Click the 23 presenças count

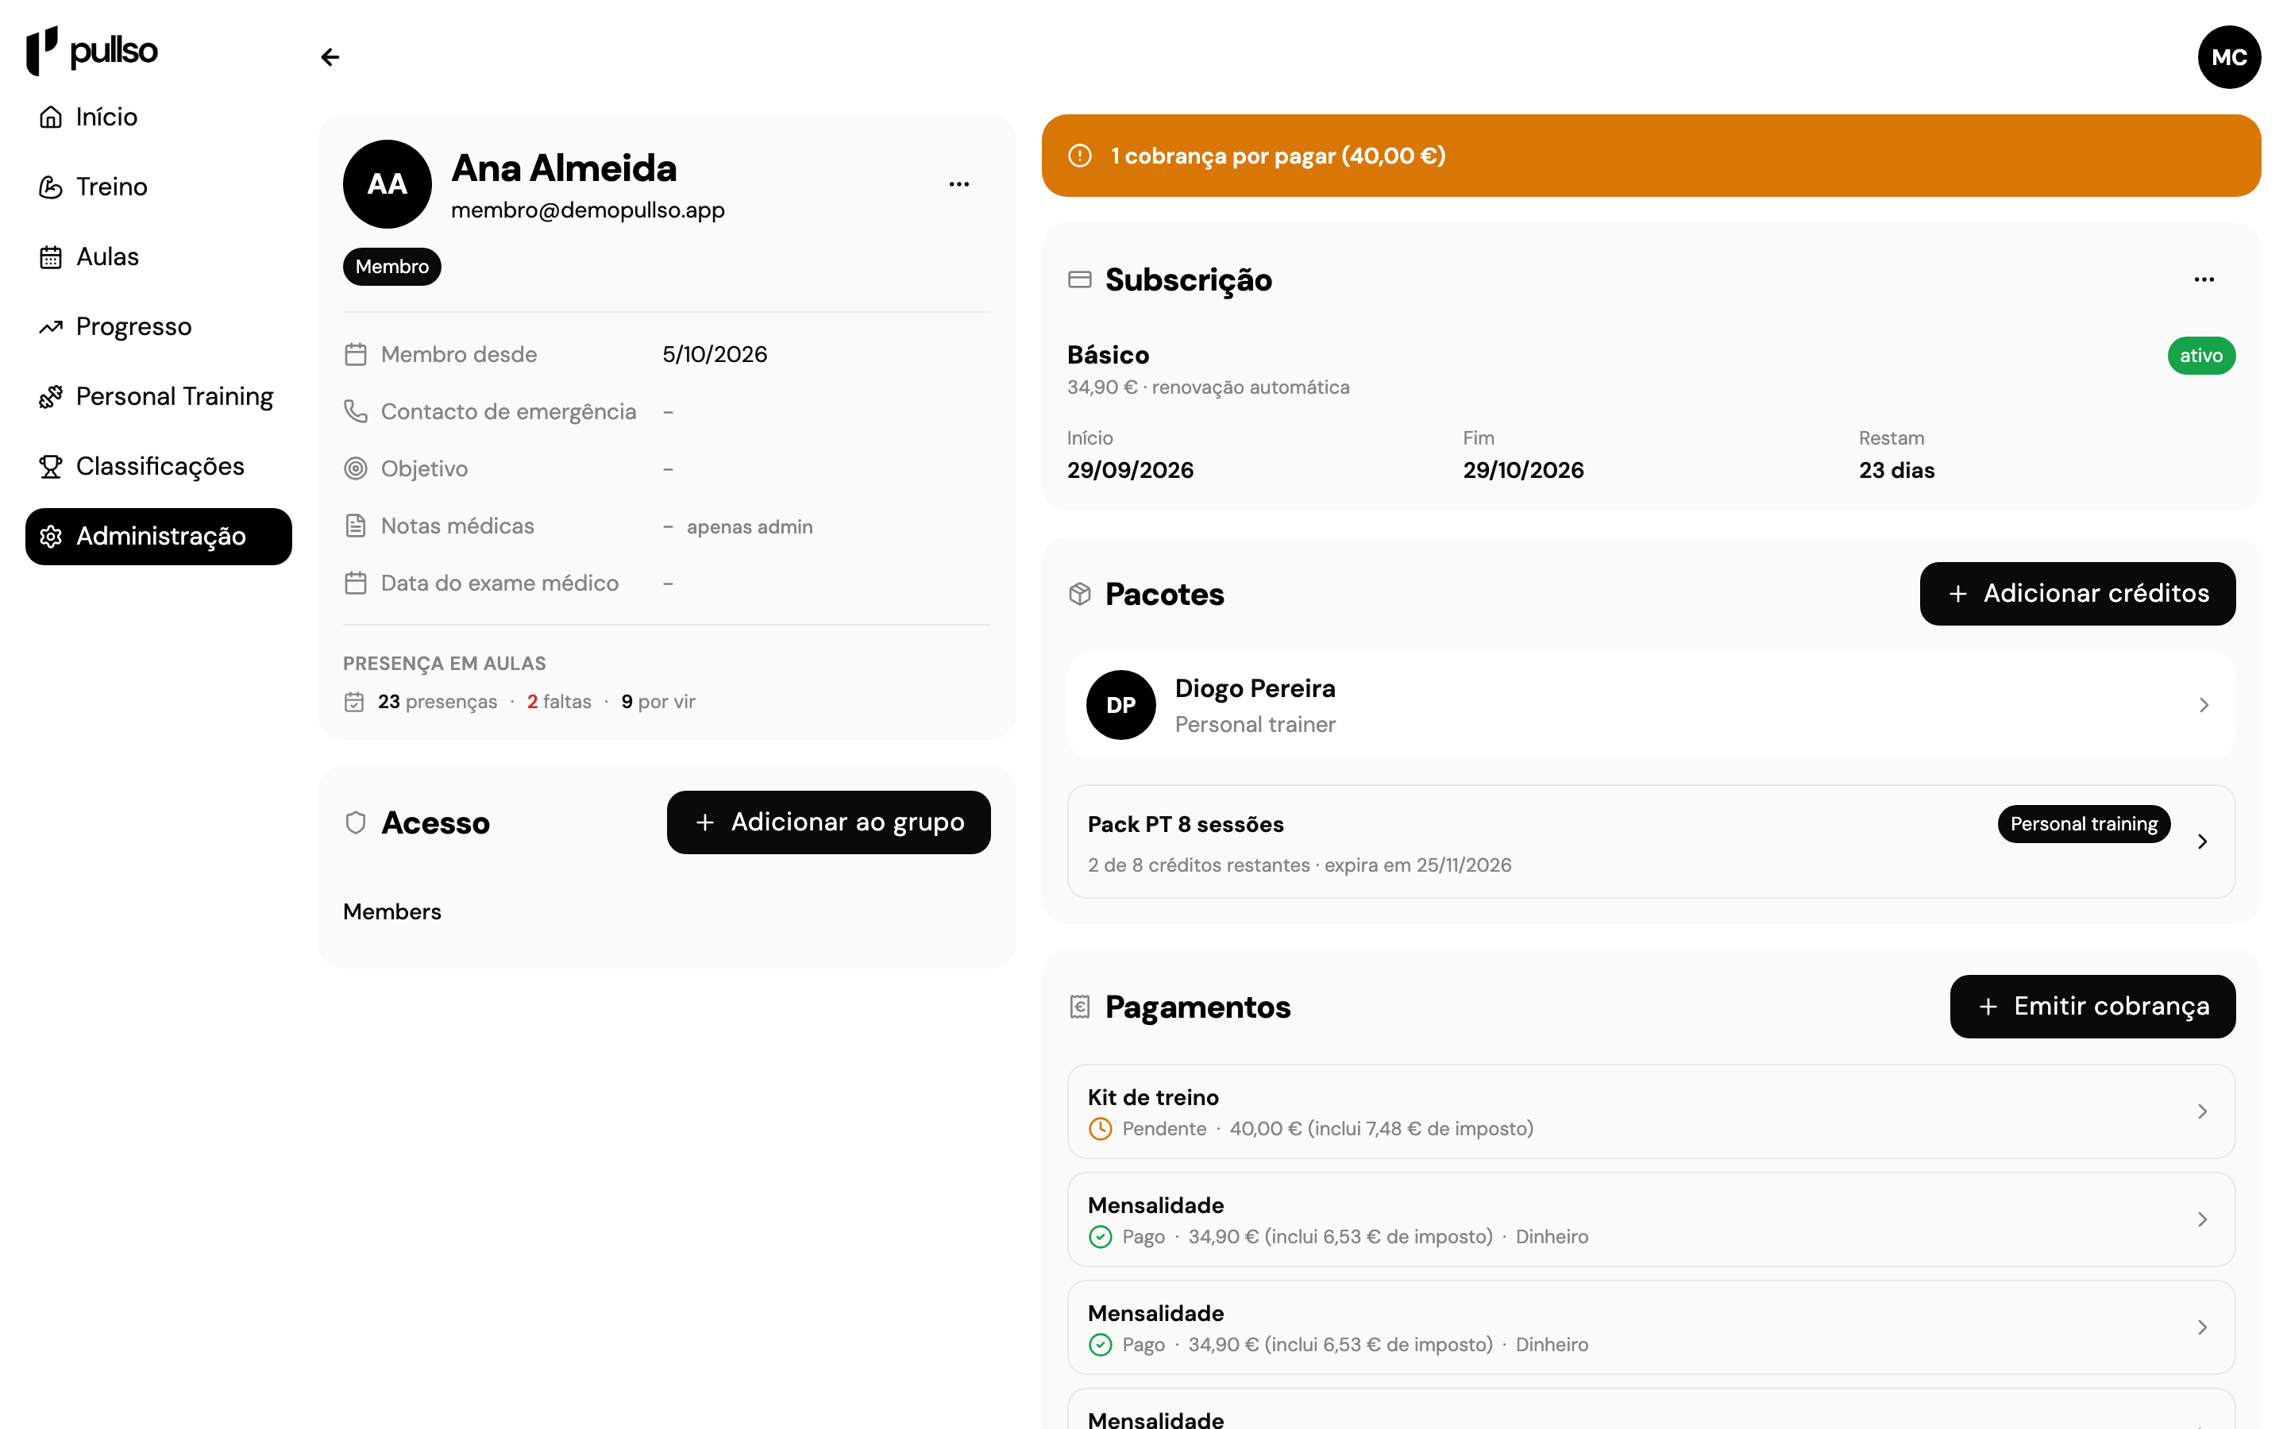438,703
